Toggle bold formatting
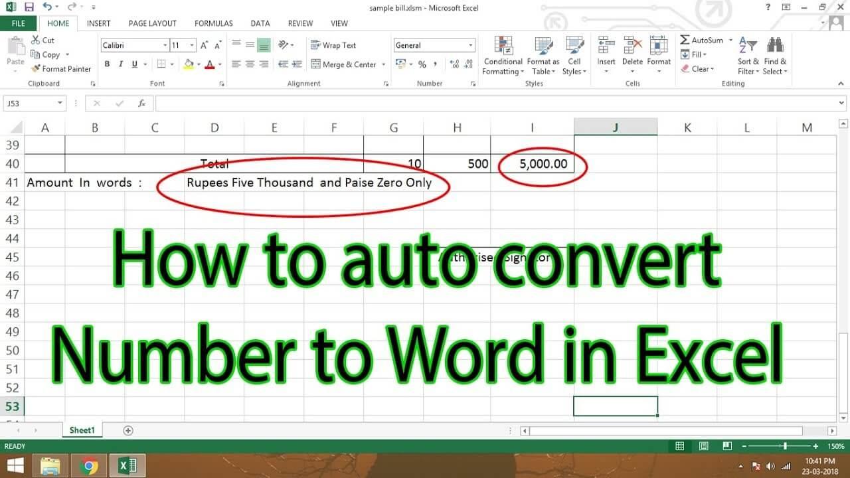 point(107,64)
